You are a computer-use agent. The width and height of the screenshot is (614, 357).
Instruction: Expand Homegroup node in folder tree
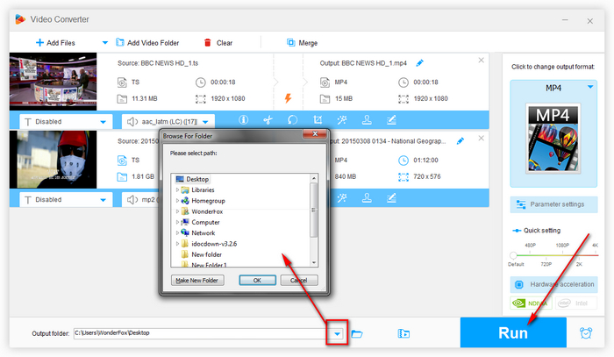pos(177,200)
